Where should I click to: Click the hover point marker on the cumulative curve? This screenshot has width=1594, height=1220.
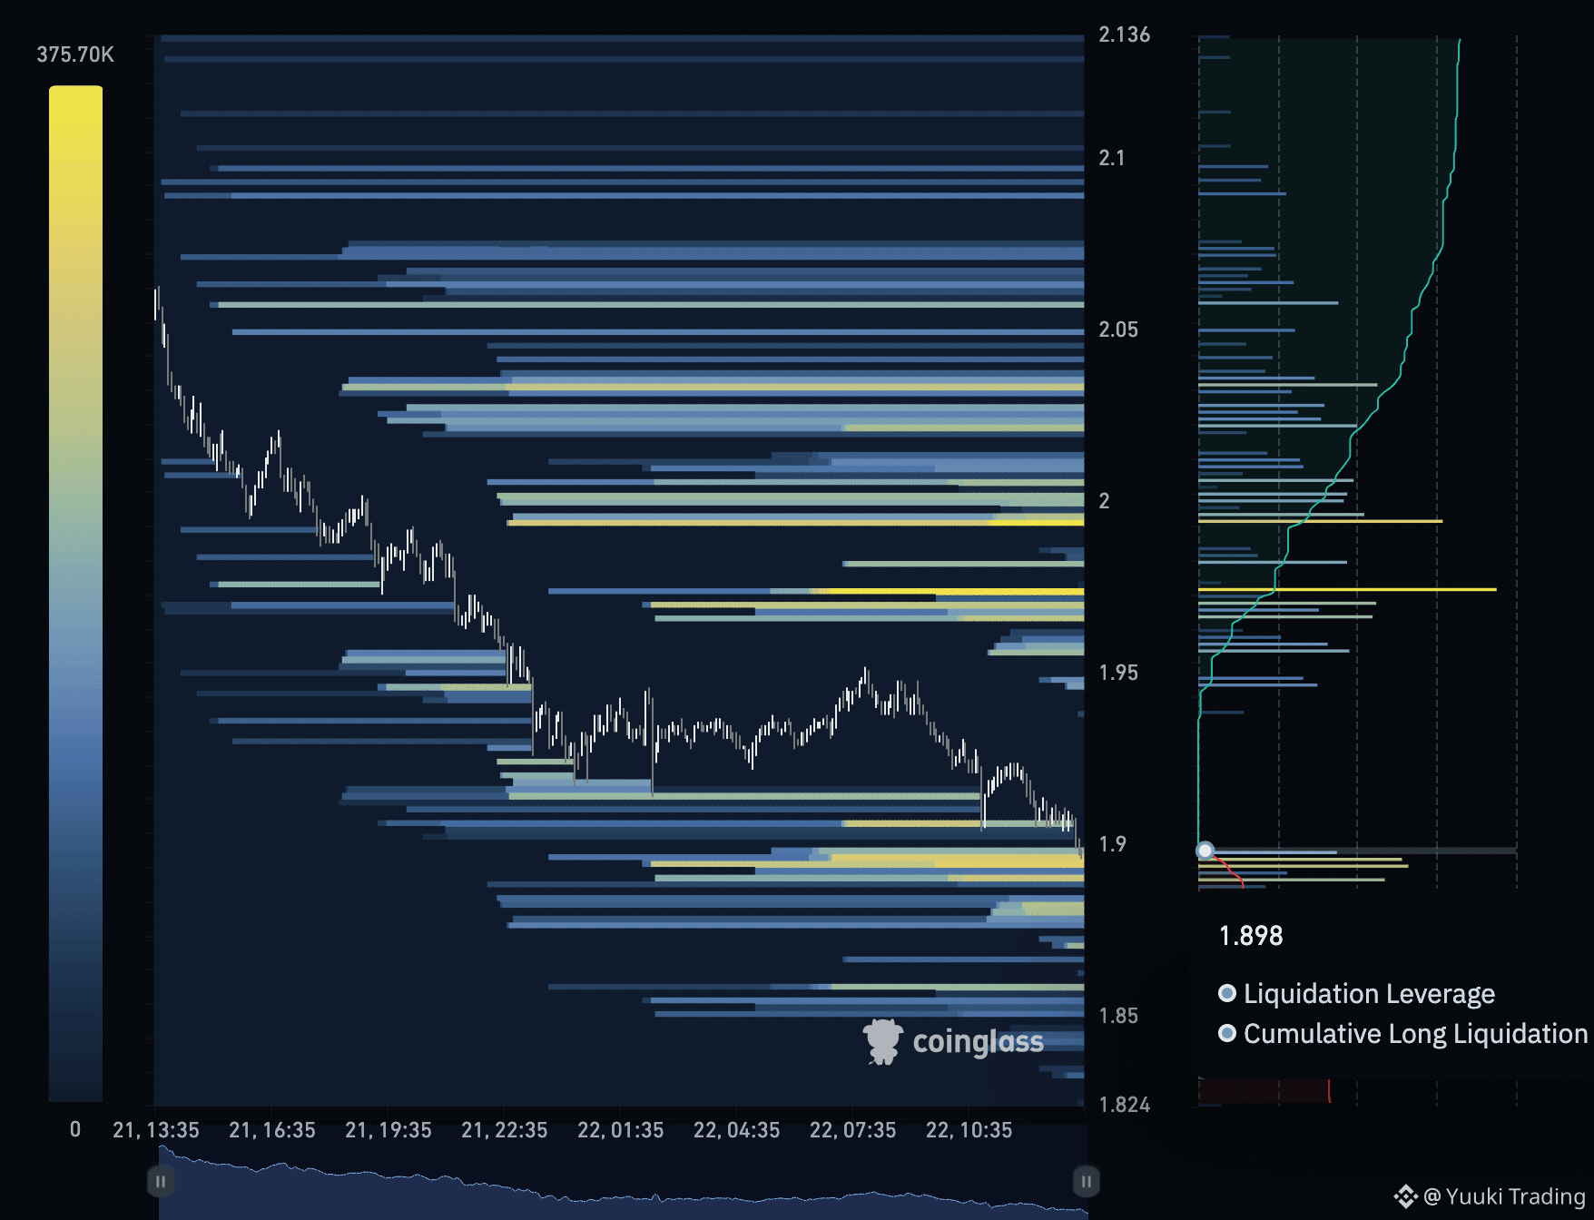click(1205, 851)
